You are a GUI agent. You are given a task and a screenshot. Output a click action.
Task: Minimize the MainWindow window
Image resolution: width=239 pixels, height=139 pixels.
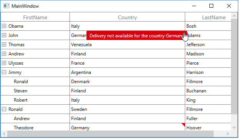pyautogui.click(x=194, y=6)
